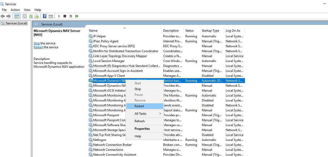
Task: Click the Restart Service toolbar icon
Action: (x=77, y=16)
